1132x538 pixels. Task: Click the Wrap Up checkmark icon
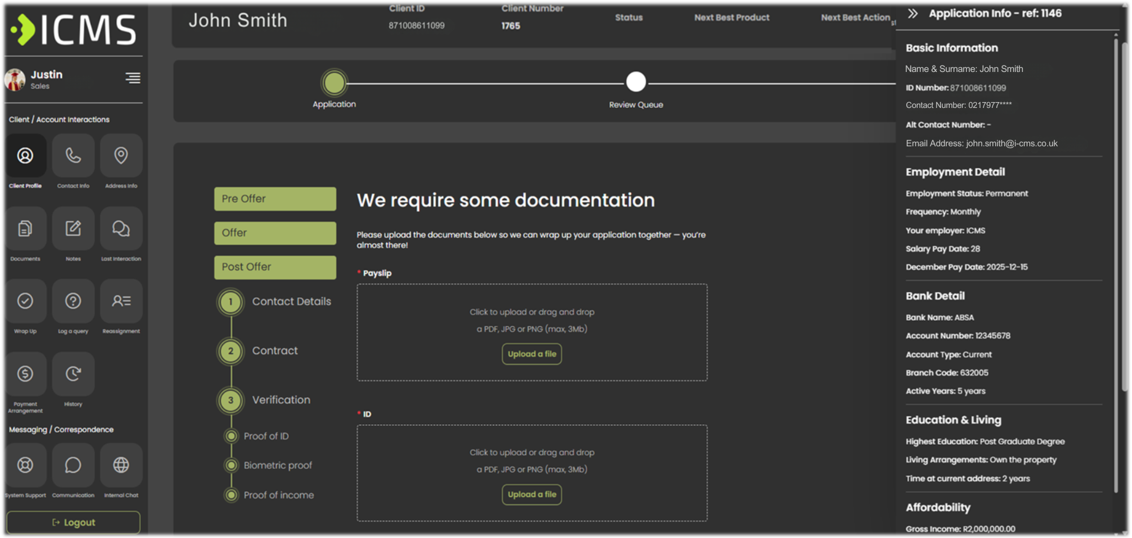click(x=25, y=301)
